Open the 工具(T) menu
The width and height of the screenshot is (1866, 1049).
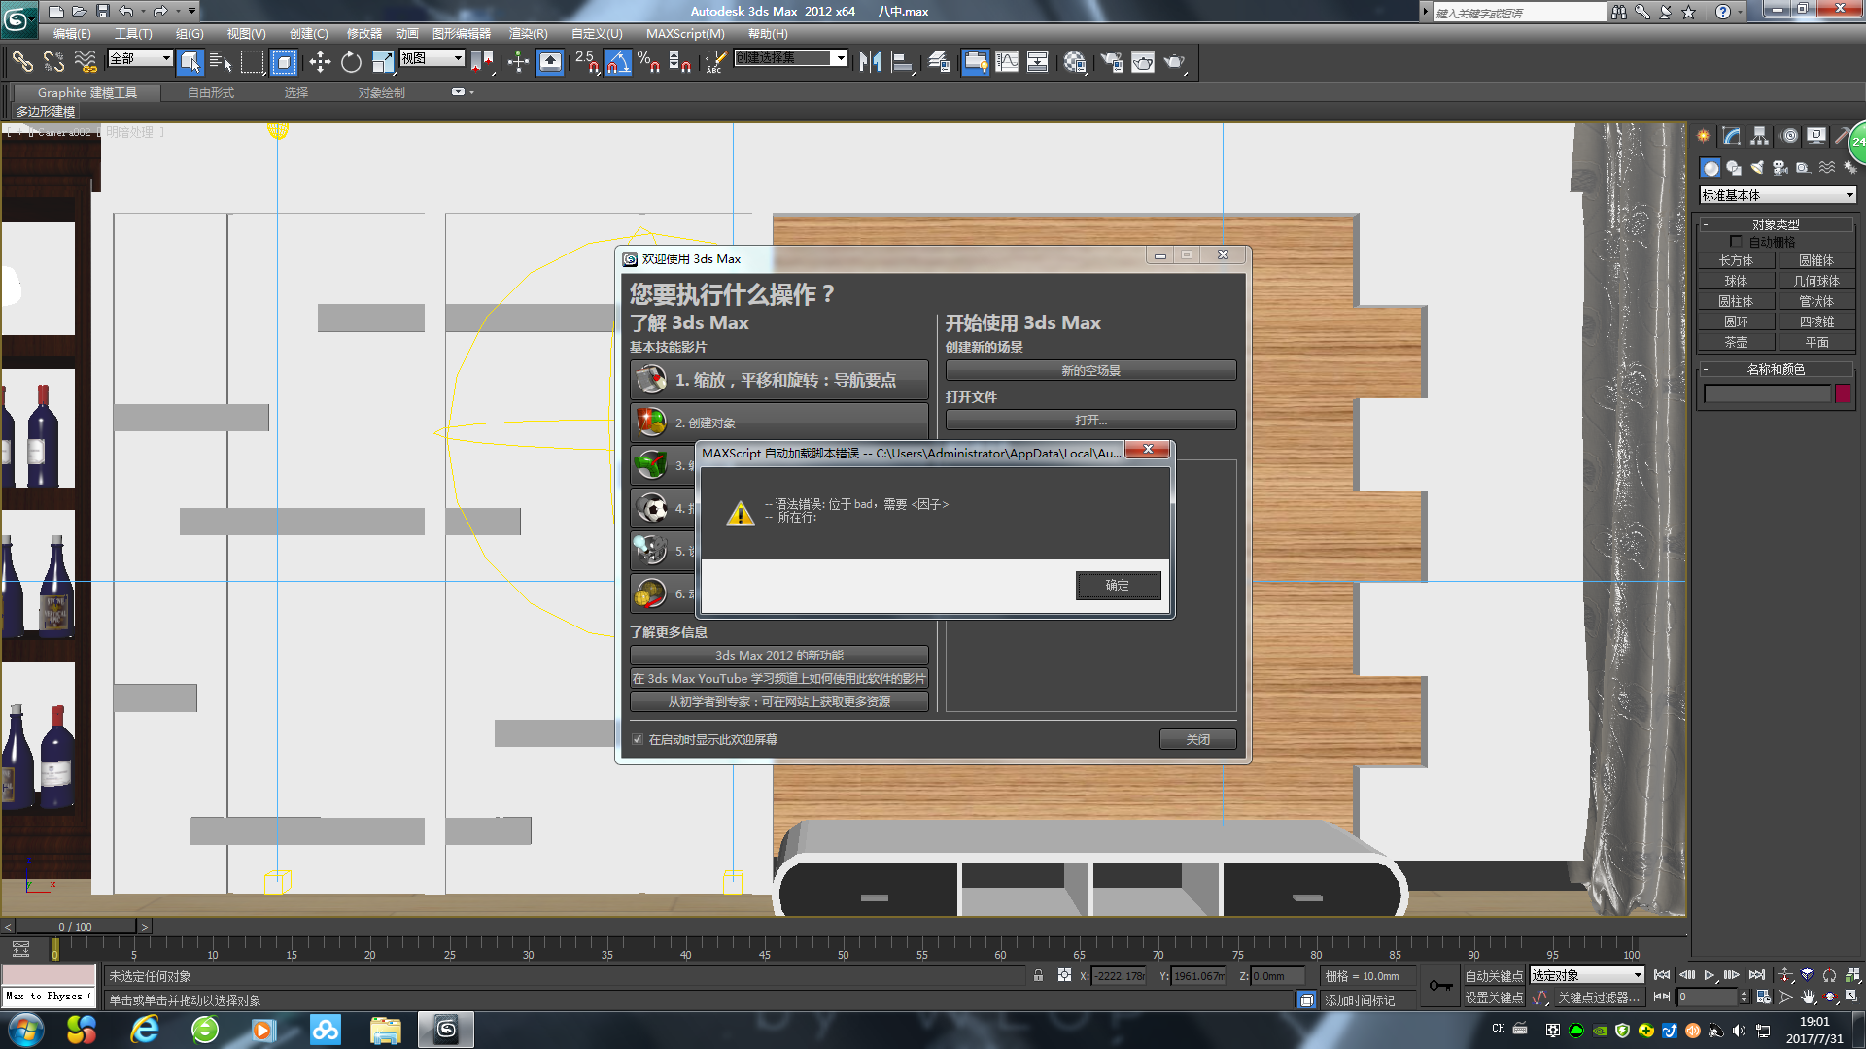tap(133, 34)
